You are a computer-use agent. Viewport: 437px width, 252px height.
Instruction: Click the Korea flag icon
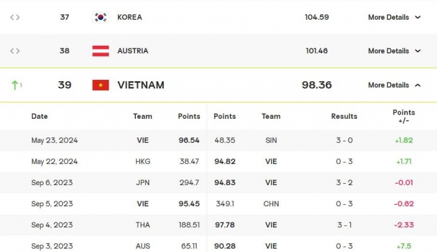(100, 17)
